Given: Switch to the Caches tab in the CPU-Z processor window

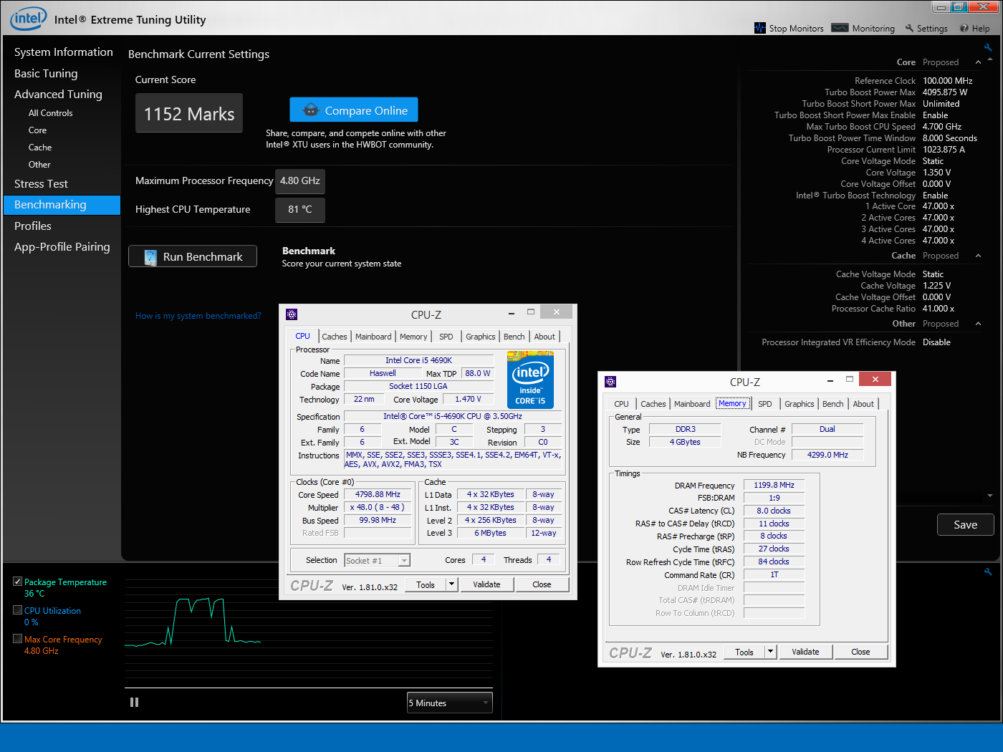Looking at the screenshot, I should (335, 337).
